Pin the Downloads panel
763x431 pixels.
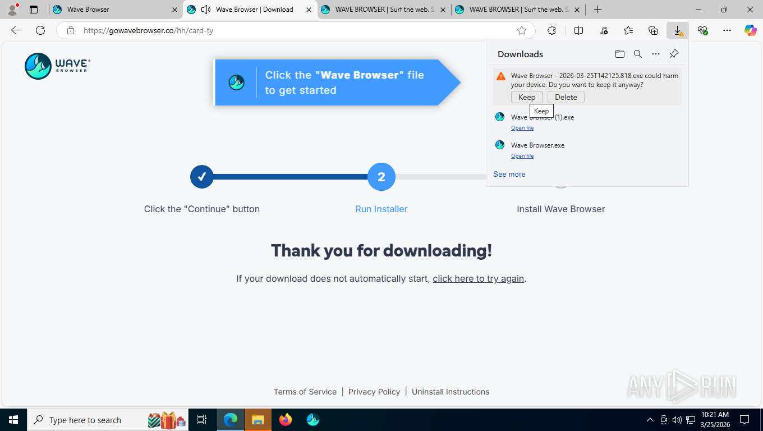(x=674, y=54)
